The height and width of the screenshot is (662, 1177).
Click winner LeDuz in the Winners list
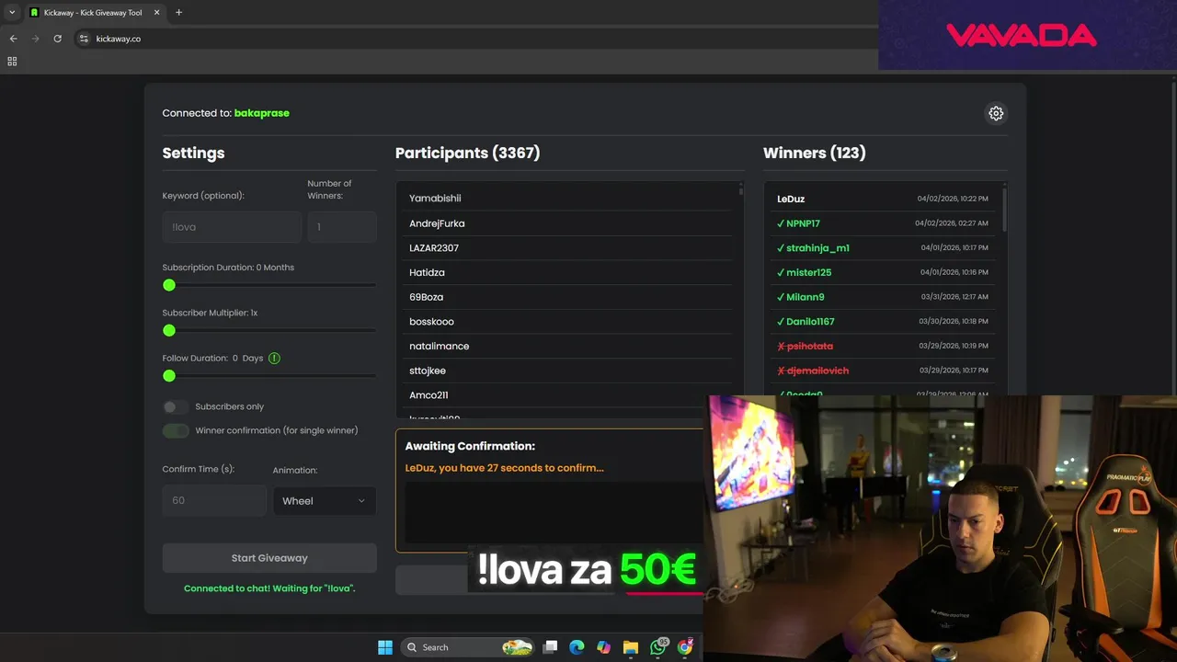pos(791,199)
